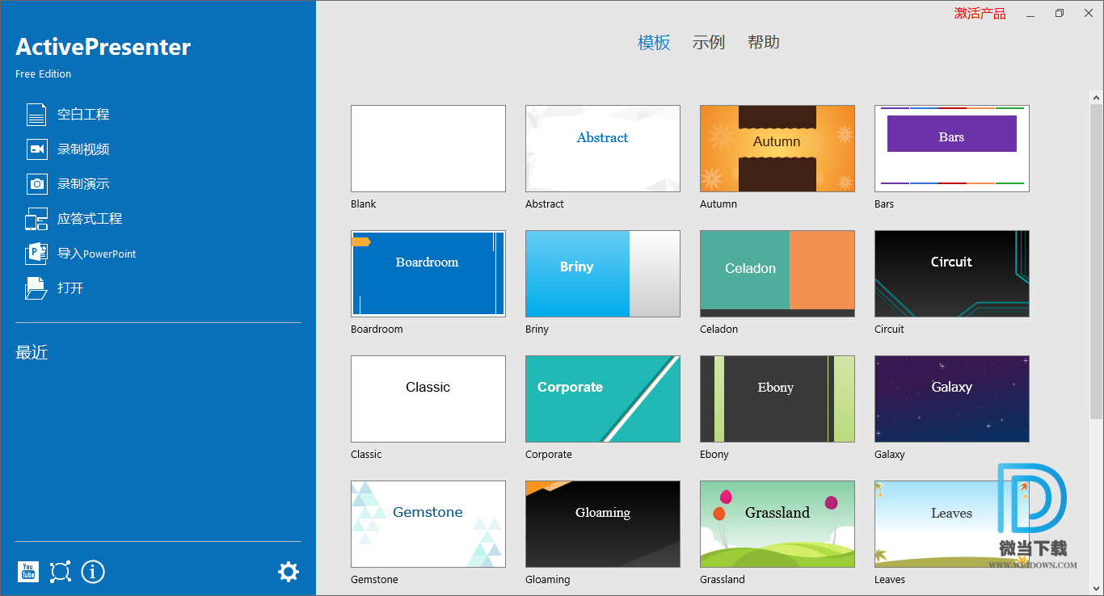Click the 'Gloaming' caption text below thumbnail
1104x596 pixels.
(x=548, y=580)
